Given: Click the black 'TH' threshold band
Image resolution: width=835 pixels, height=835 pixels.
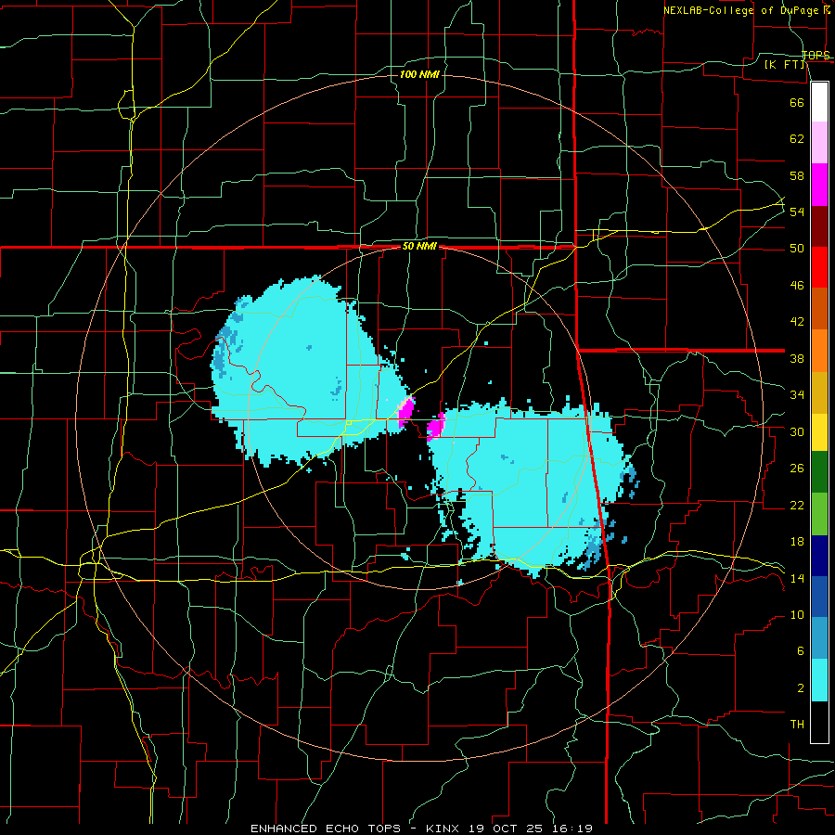Looking at the screenshot, I should [819, 722].
